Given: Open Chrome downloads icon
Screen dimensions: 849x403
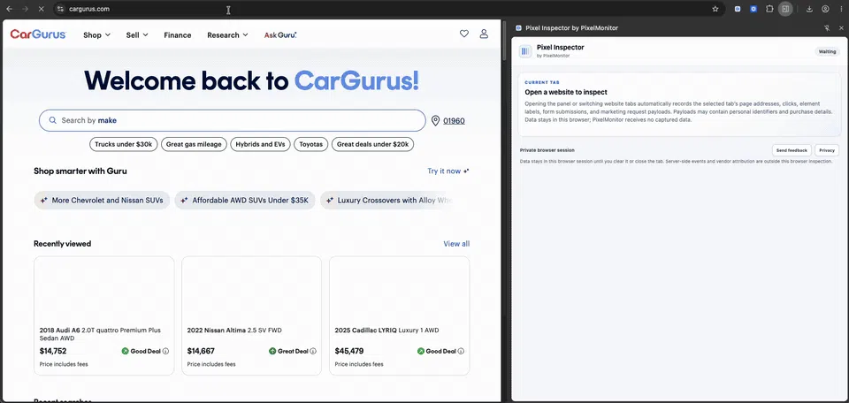Looking at the screenshot, I should click(x=809, y=9).
